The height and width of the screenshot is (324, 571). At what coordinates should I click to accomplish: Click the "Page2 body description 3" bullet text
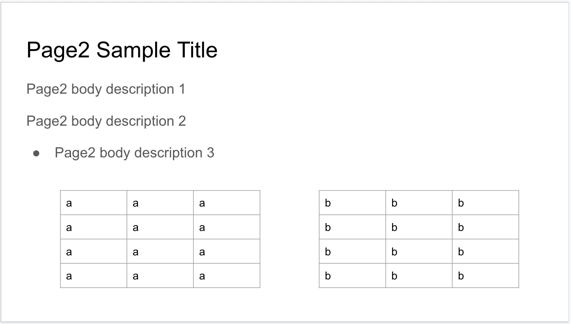134,153
